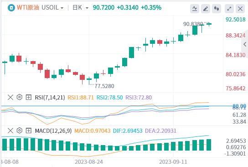Screen dimensions: 248x167
Task: Click the last MACD histogram bar
Action: pyautogui.click(x=209, y=145)
